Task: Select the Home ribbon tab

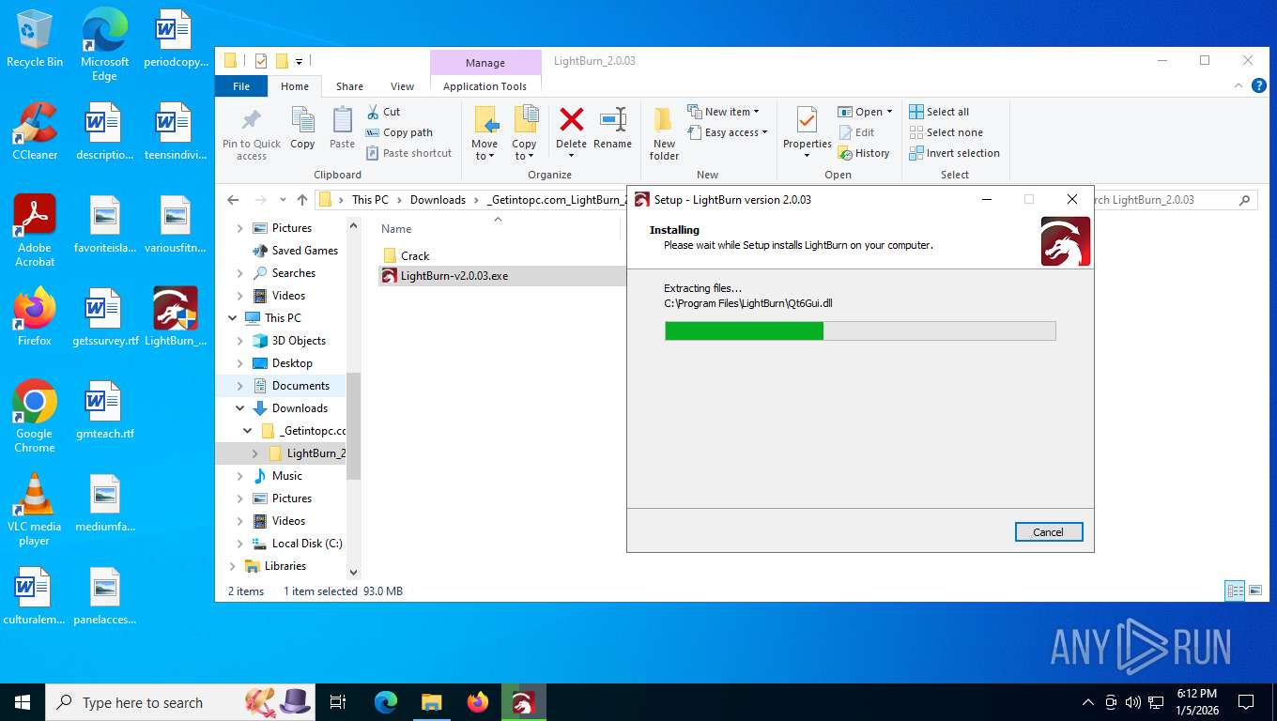Action: (x=295, y=86)
